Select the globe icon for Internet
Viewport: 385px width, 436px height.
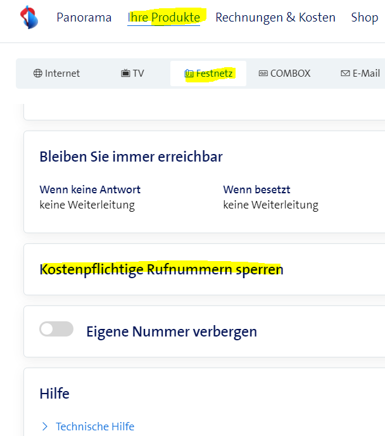pyautogui.click(x=37, y=74)
